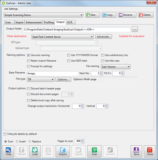Screen dimensions: 158x160
Task: Click the Hide gears icon button
Action: [8, 151]
